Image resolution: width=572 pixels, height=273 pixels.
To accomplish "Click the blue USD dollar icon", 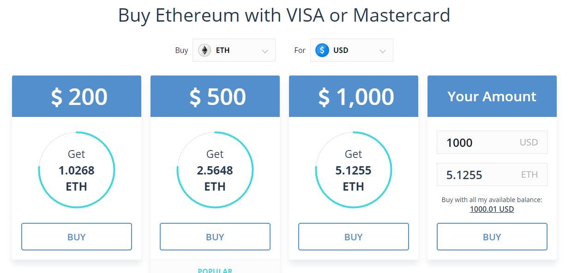I will pyautogui.click(x=322, y=50).
